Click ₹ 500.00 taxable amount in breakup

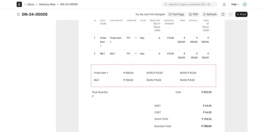tap(129, 73)
